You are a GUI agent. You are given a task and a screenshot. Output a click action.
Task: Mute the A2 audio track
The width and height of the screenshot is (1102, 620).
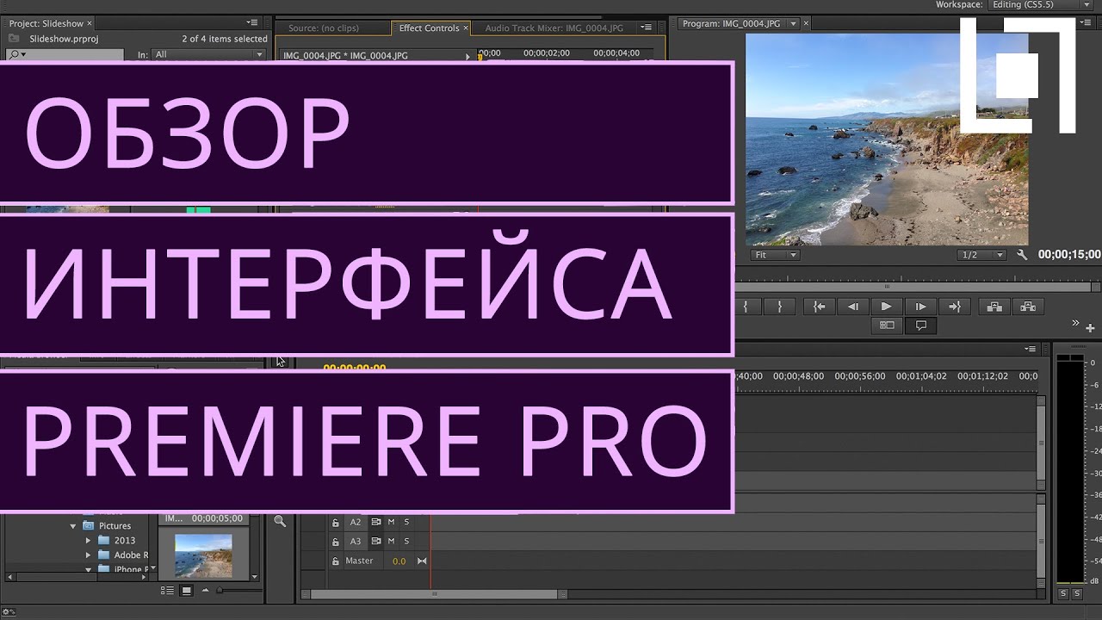click(391, 523)
